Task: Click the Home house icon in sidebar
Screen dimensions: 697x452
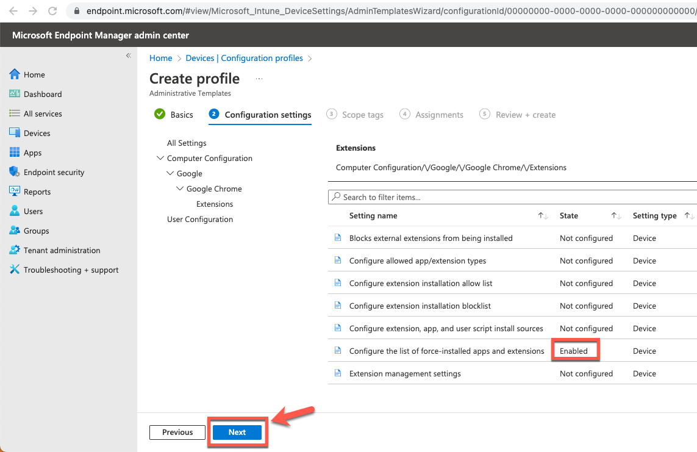Action: [x=15, y=74]
